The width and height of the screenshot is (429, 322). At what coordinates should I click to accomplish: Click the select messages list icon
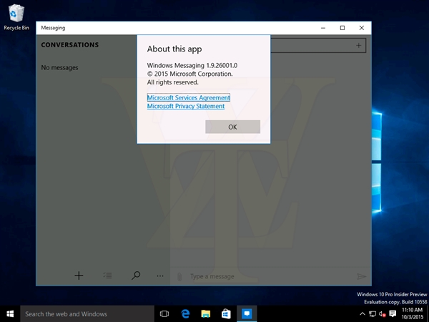(107, 275)
